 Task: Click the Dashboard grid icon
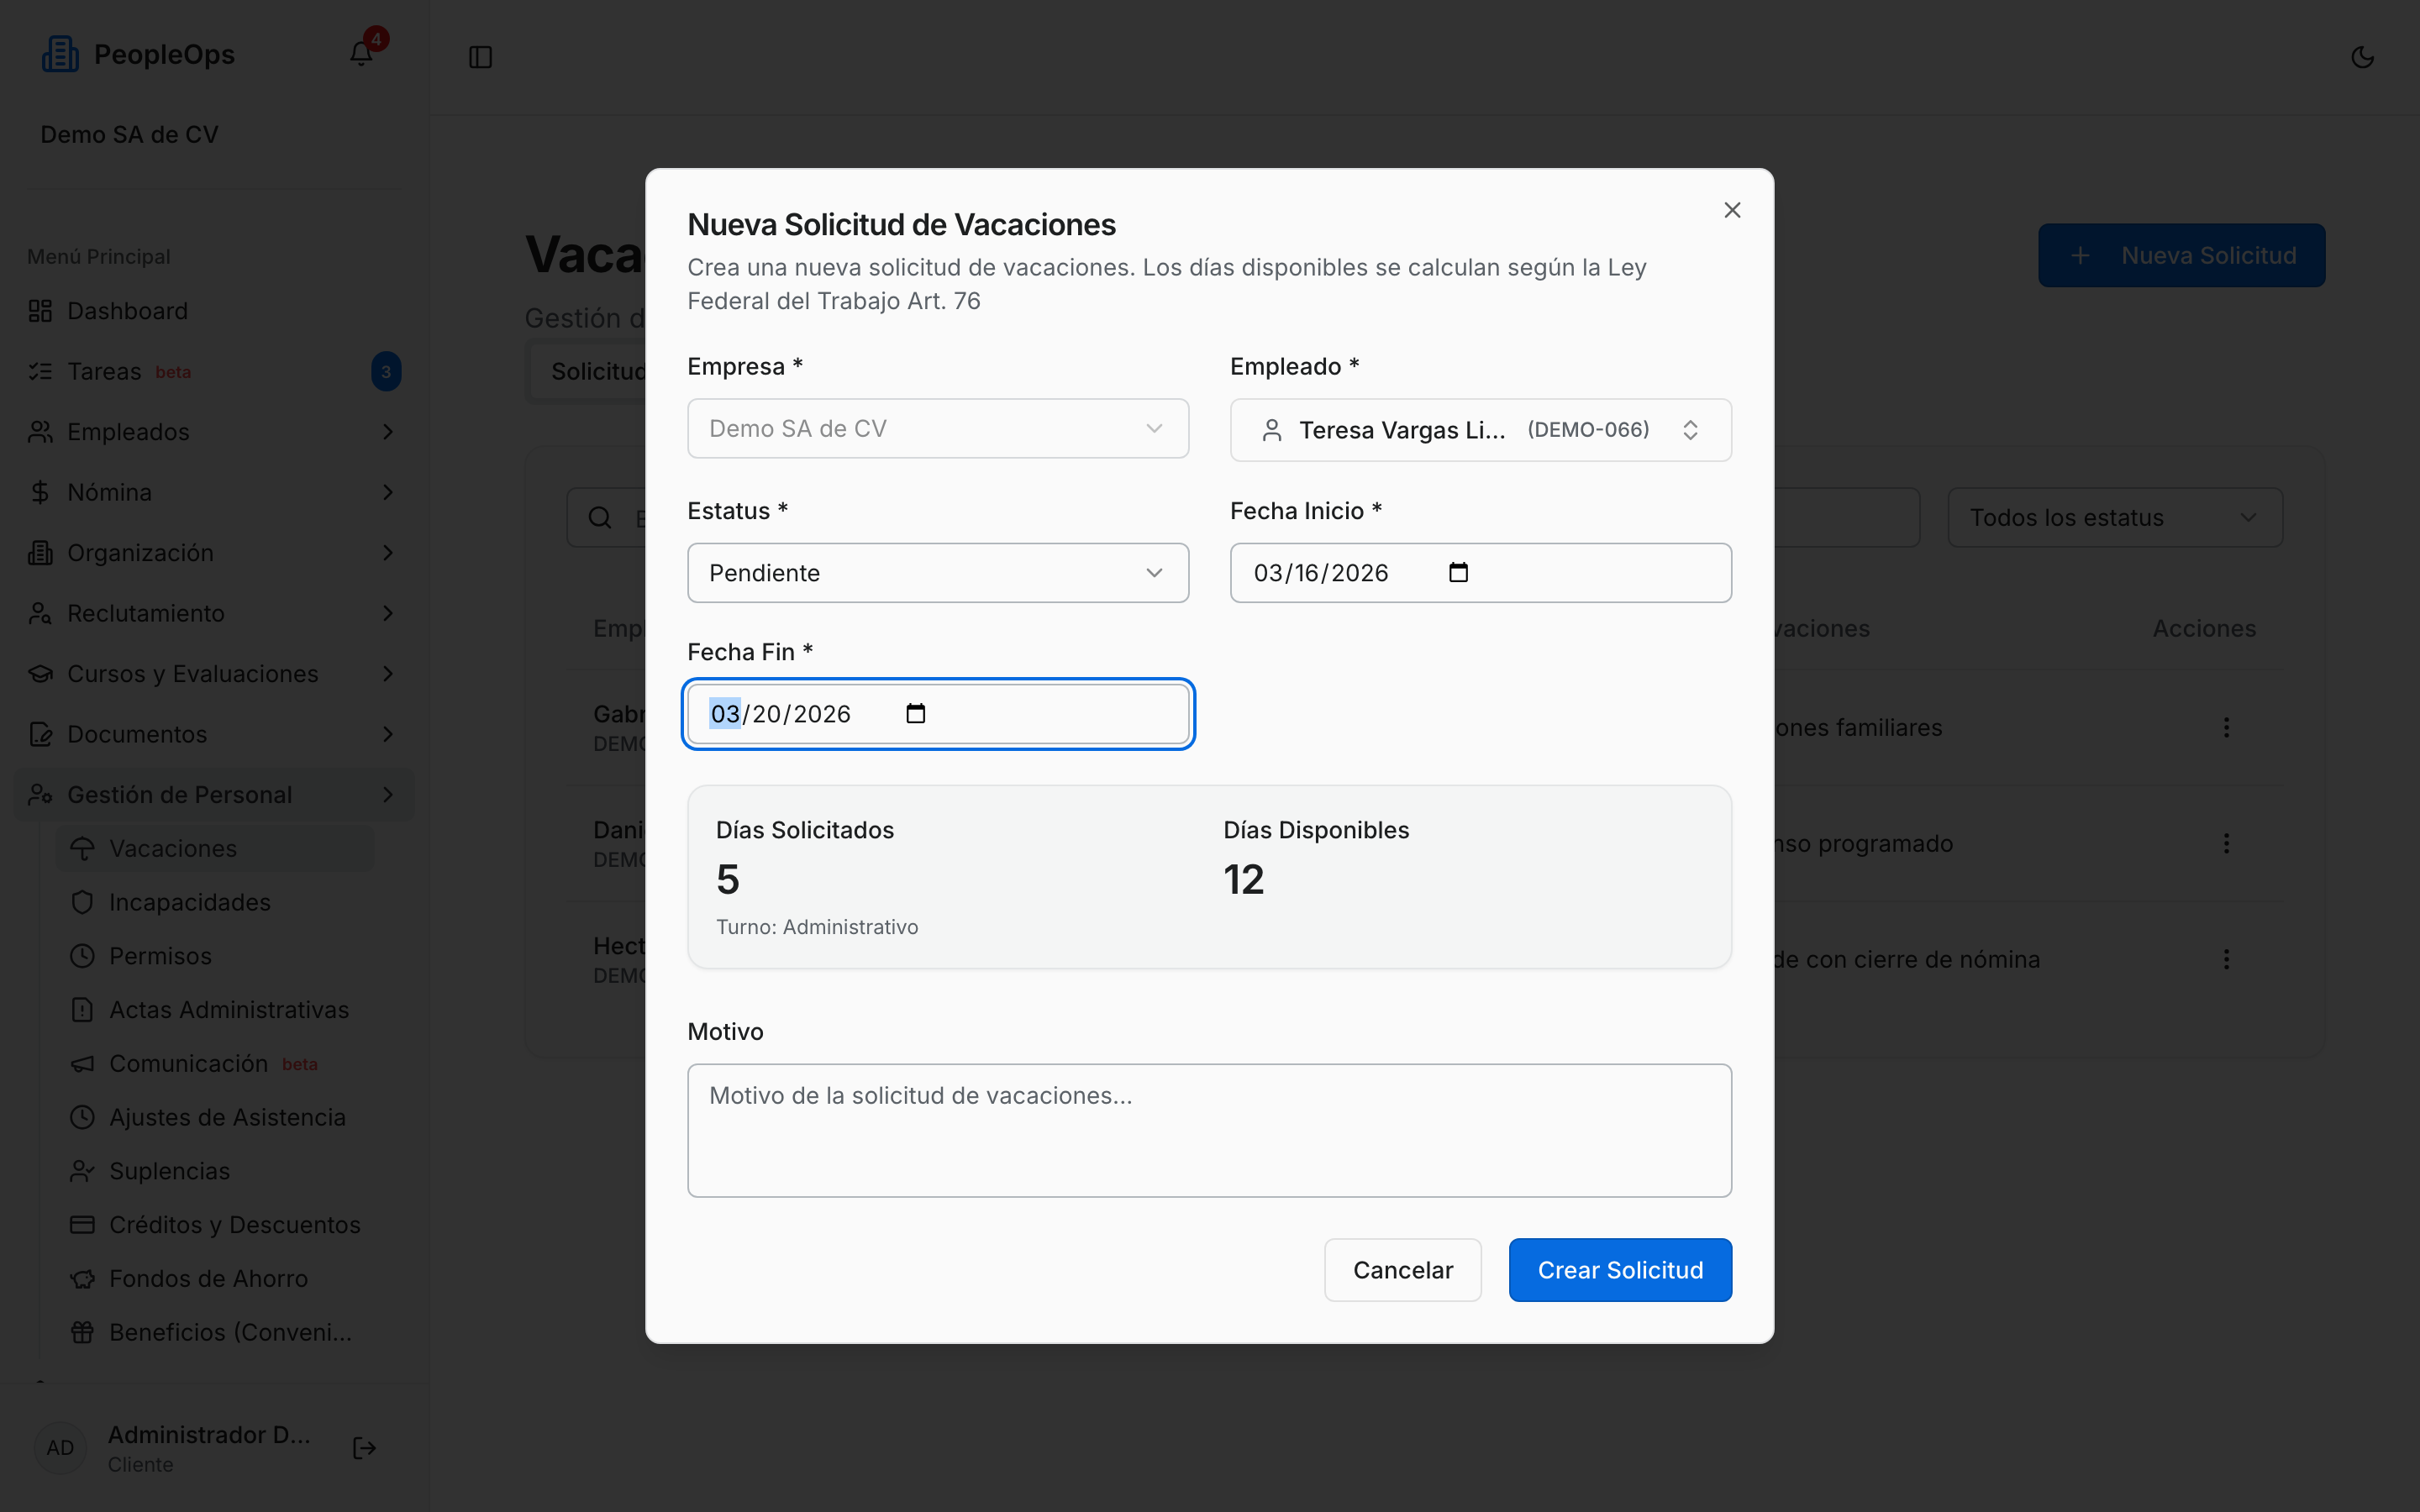40,311
